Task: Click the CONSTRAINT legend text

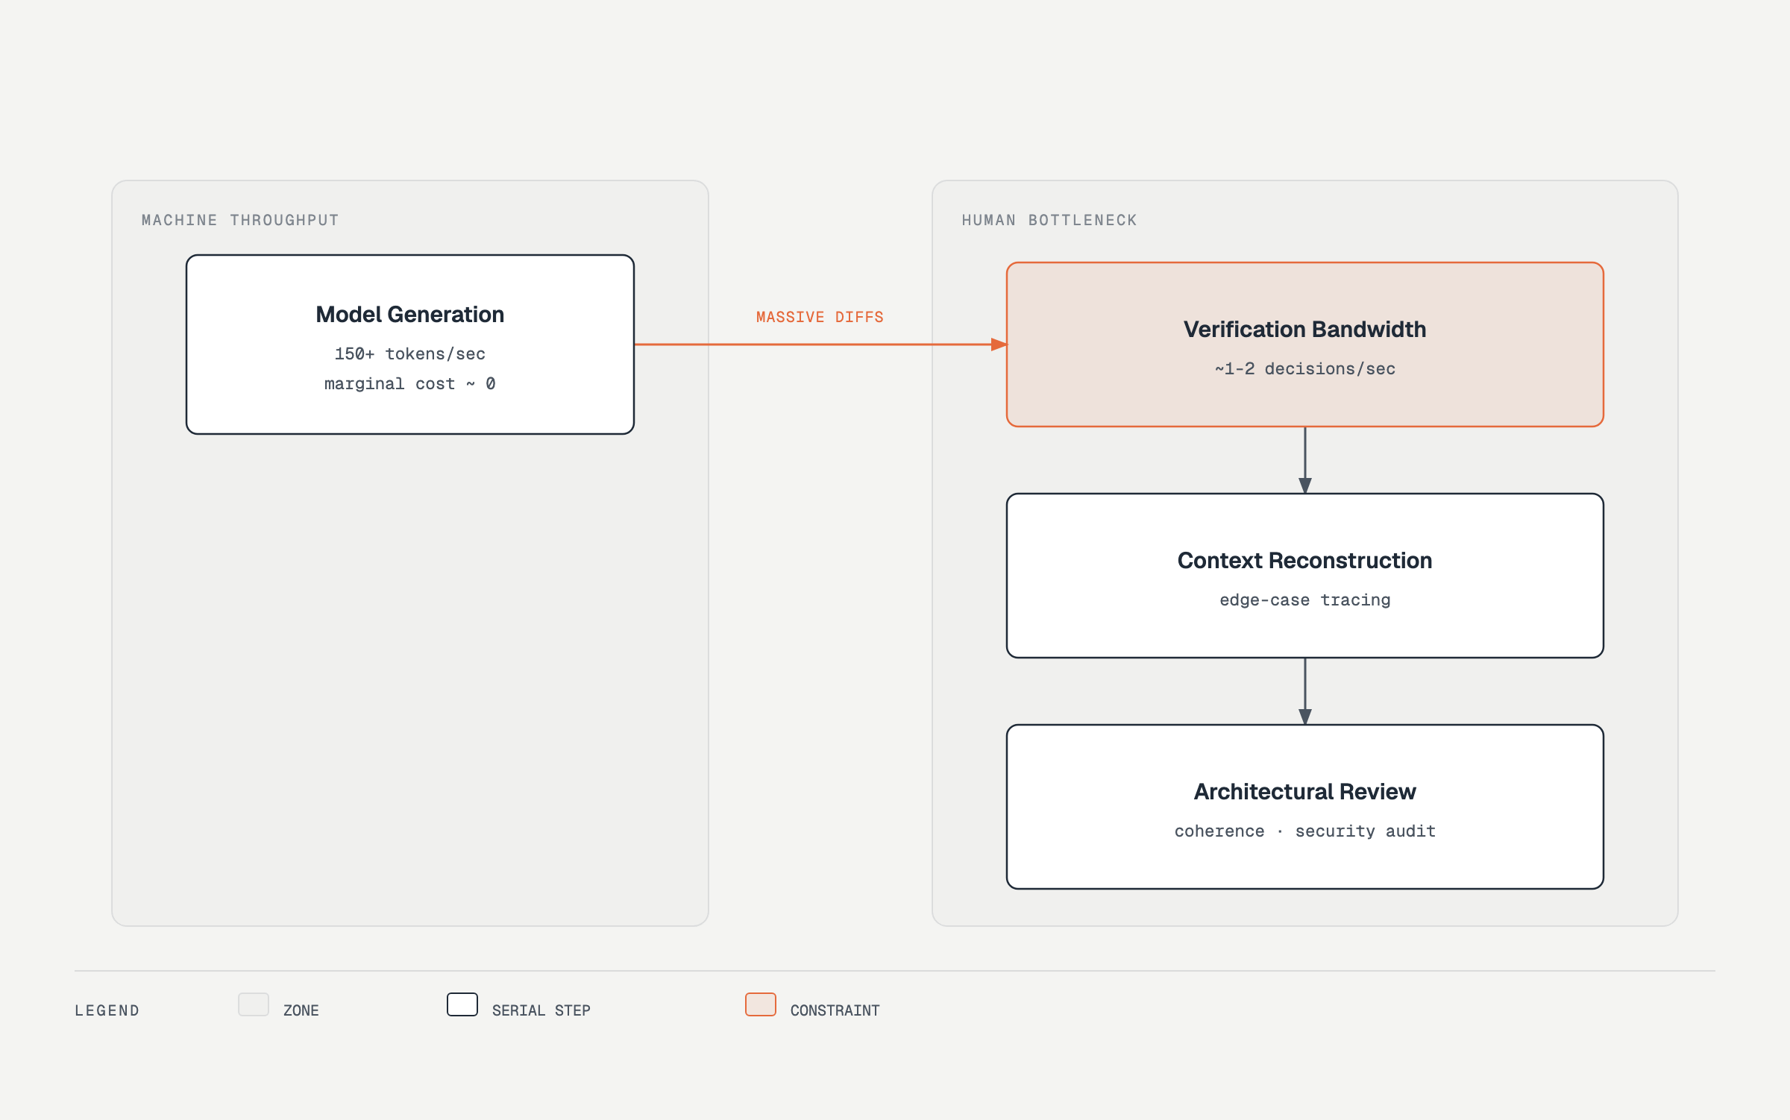Action: [x=835, y=1011]
